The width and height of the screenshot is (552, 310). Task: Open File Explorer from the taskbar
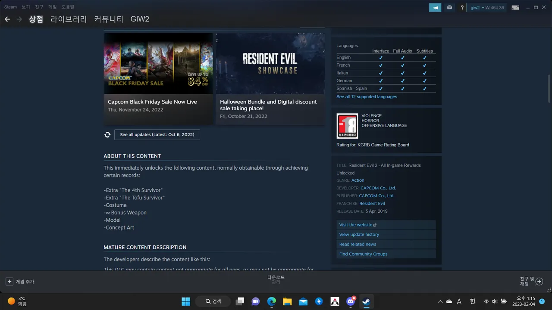[x=287, y=301]
